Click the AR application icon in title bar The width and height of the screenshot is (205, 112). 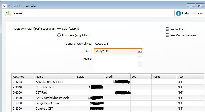click(x=4, y=6)
